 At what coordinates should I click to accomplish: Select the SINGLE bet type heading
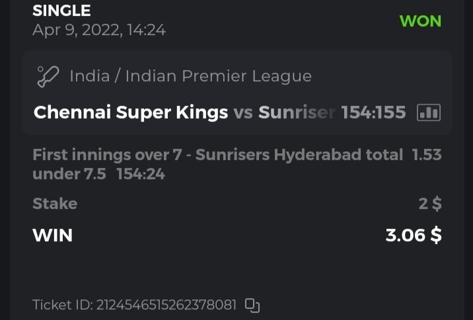tap(61, 11)
